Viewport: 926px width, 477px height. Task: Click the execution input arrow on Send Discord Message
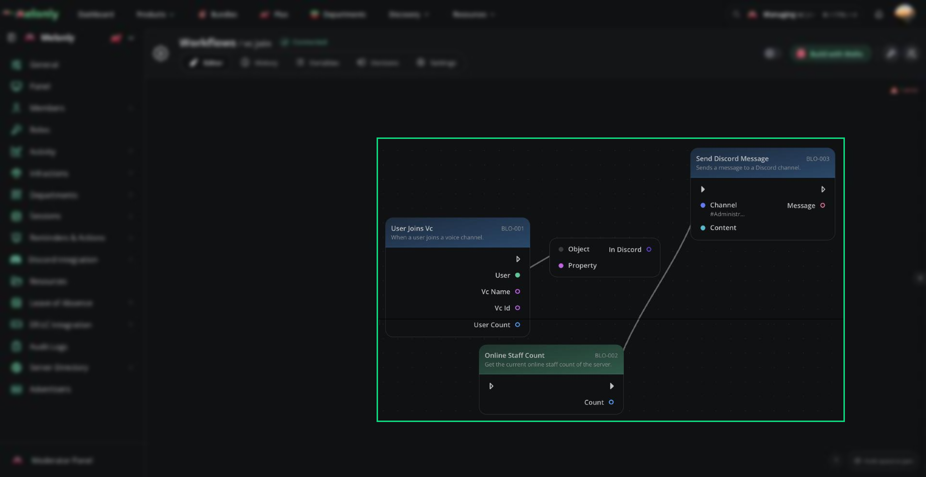pyautogui.click(x=703, y=190)
